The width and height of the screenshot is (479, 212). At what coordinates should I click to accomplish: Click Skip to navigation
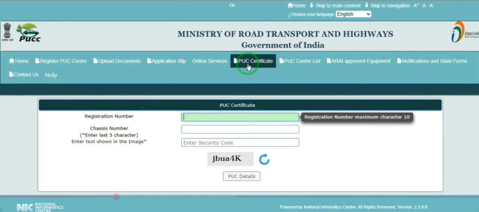click(387, 6)
